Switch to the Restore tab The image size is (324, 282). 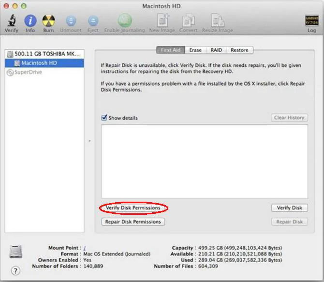click(x=239, y=50)
